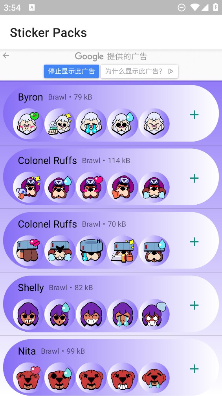Tap the Do Not Disturb status icon
The image size is (222, 396).
tap(181, 7)
